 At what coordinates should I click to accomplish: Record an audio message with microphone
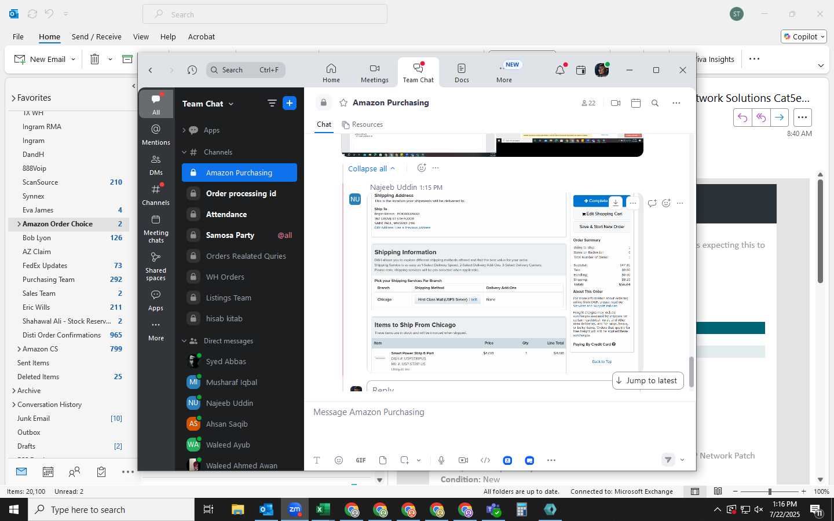(x=441, y=460)
